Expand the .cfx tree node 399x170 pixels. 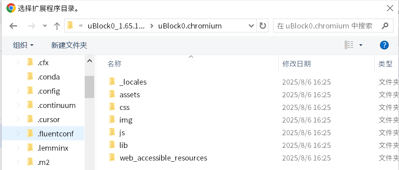coord(17,62)
